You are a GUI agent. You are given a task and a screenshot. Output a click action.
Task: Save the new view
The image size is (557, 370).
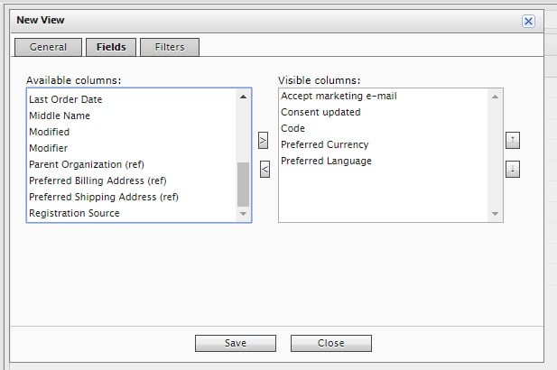(235, 343)
